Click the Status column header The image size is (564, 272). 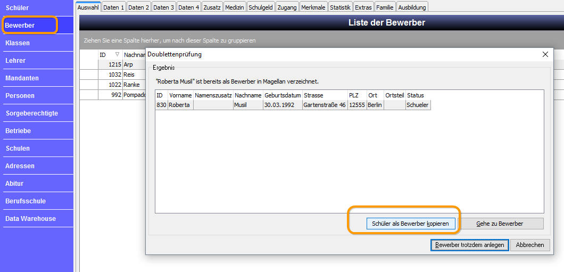(x=418, y=95)
